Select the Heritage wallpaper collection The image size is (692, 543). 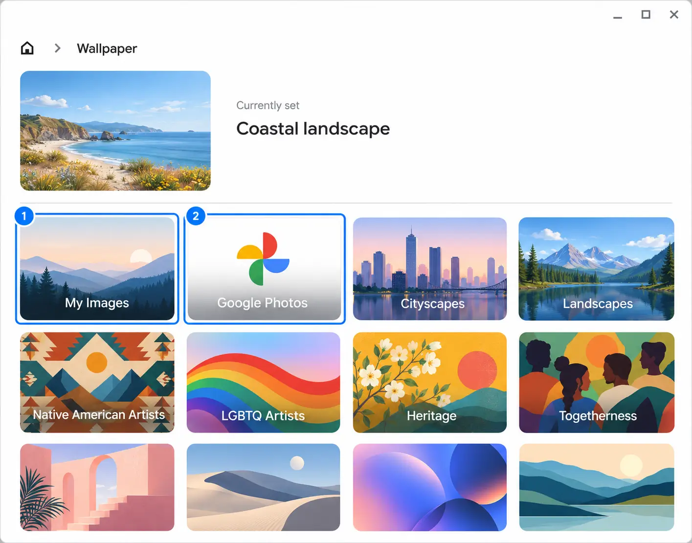(430, 382)
